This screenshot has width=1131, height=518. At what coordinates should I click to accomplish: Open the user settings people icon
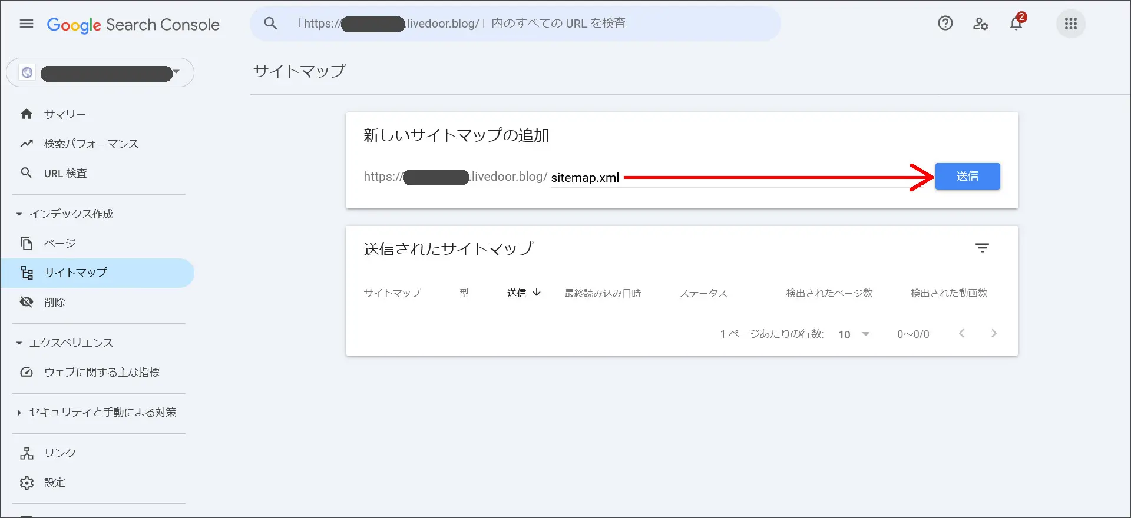coord(981,24)
